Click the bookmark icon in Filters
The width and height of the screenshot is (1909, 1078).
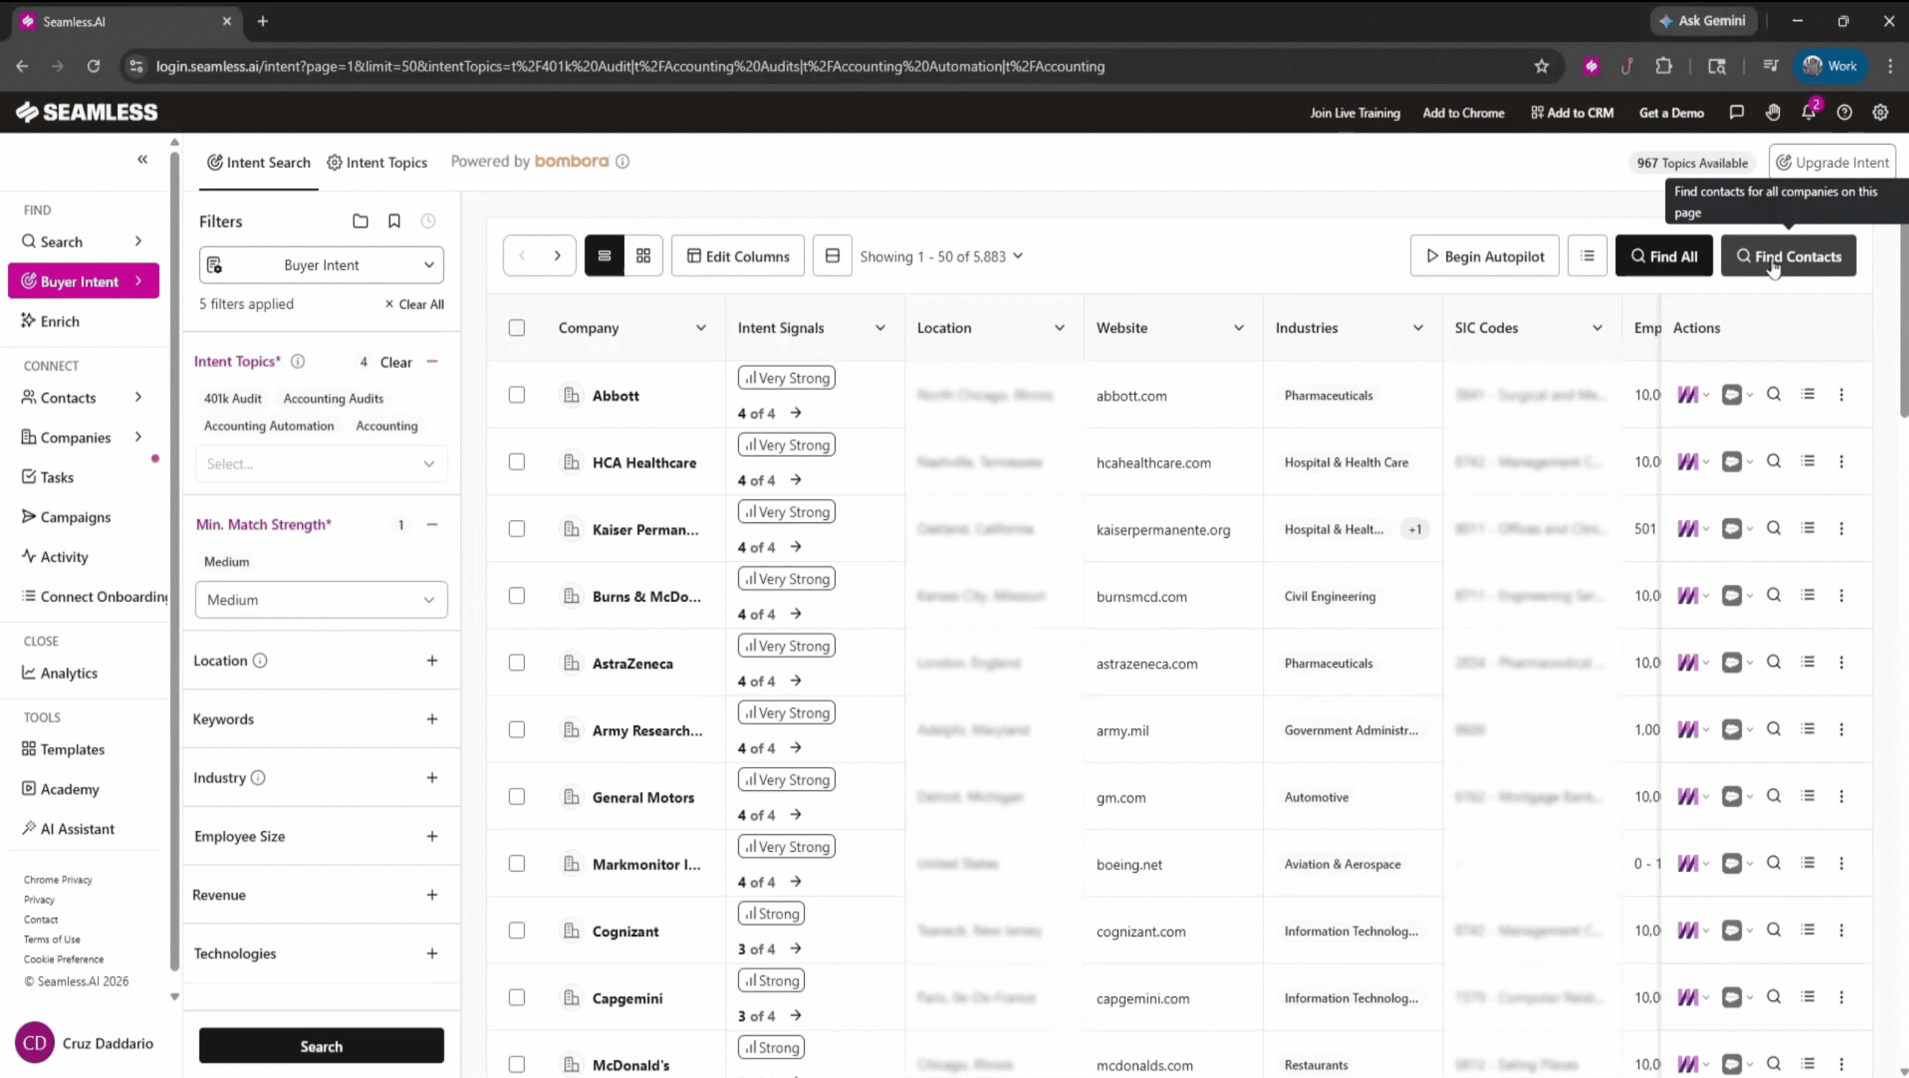394,221
